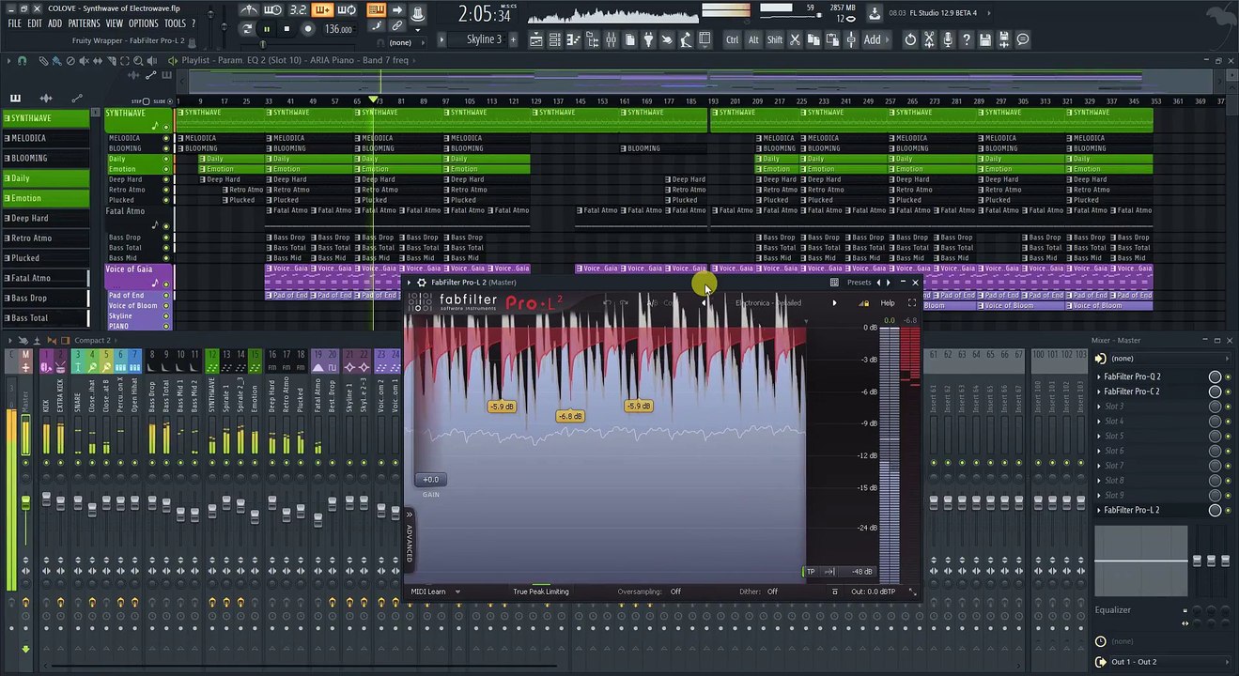
Task: Expand FabFilter Pro-L 2 mixer slot menu
Action: [1099, 510]
